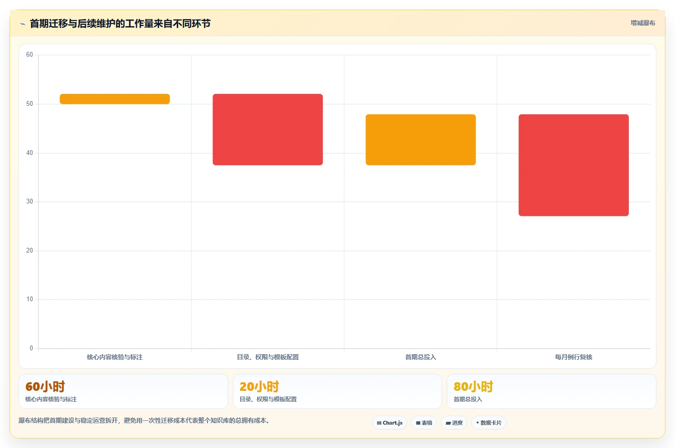Click the y-axis value 40

[x=30, y=153]
